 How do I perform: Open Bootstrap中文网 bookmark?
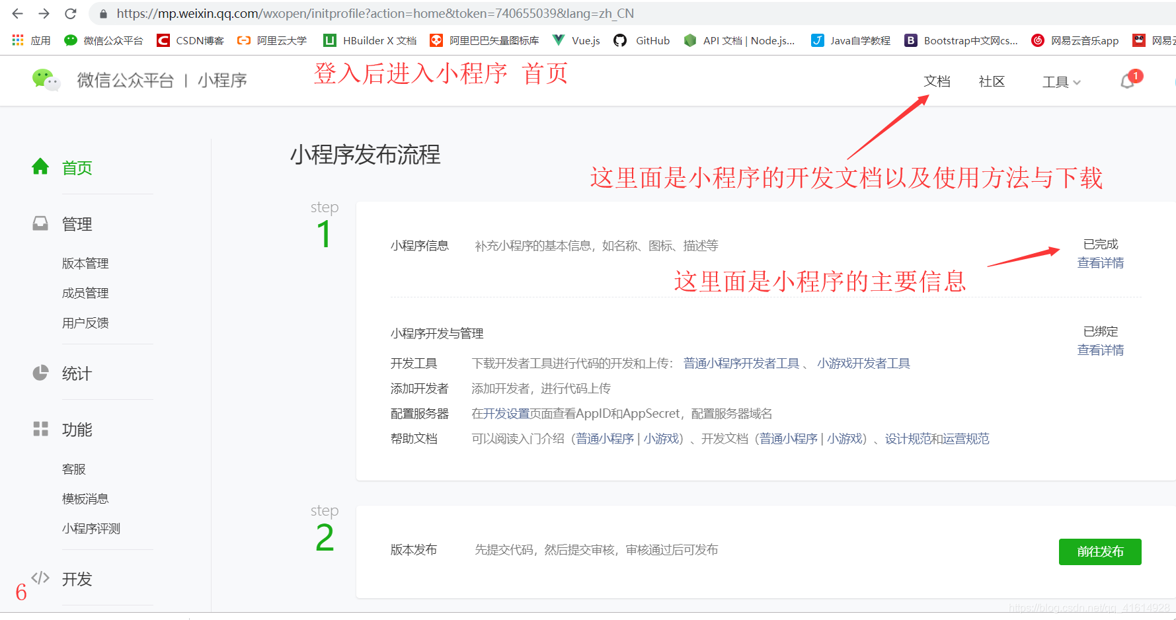[961, 40]
